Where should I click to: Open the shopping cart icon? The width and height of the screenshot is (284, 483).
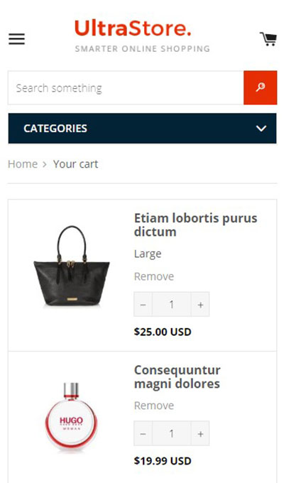click(x=268, y=39)
